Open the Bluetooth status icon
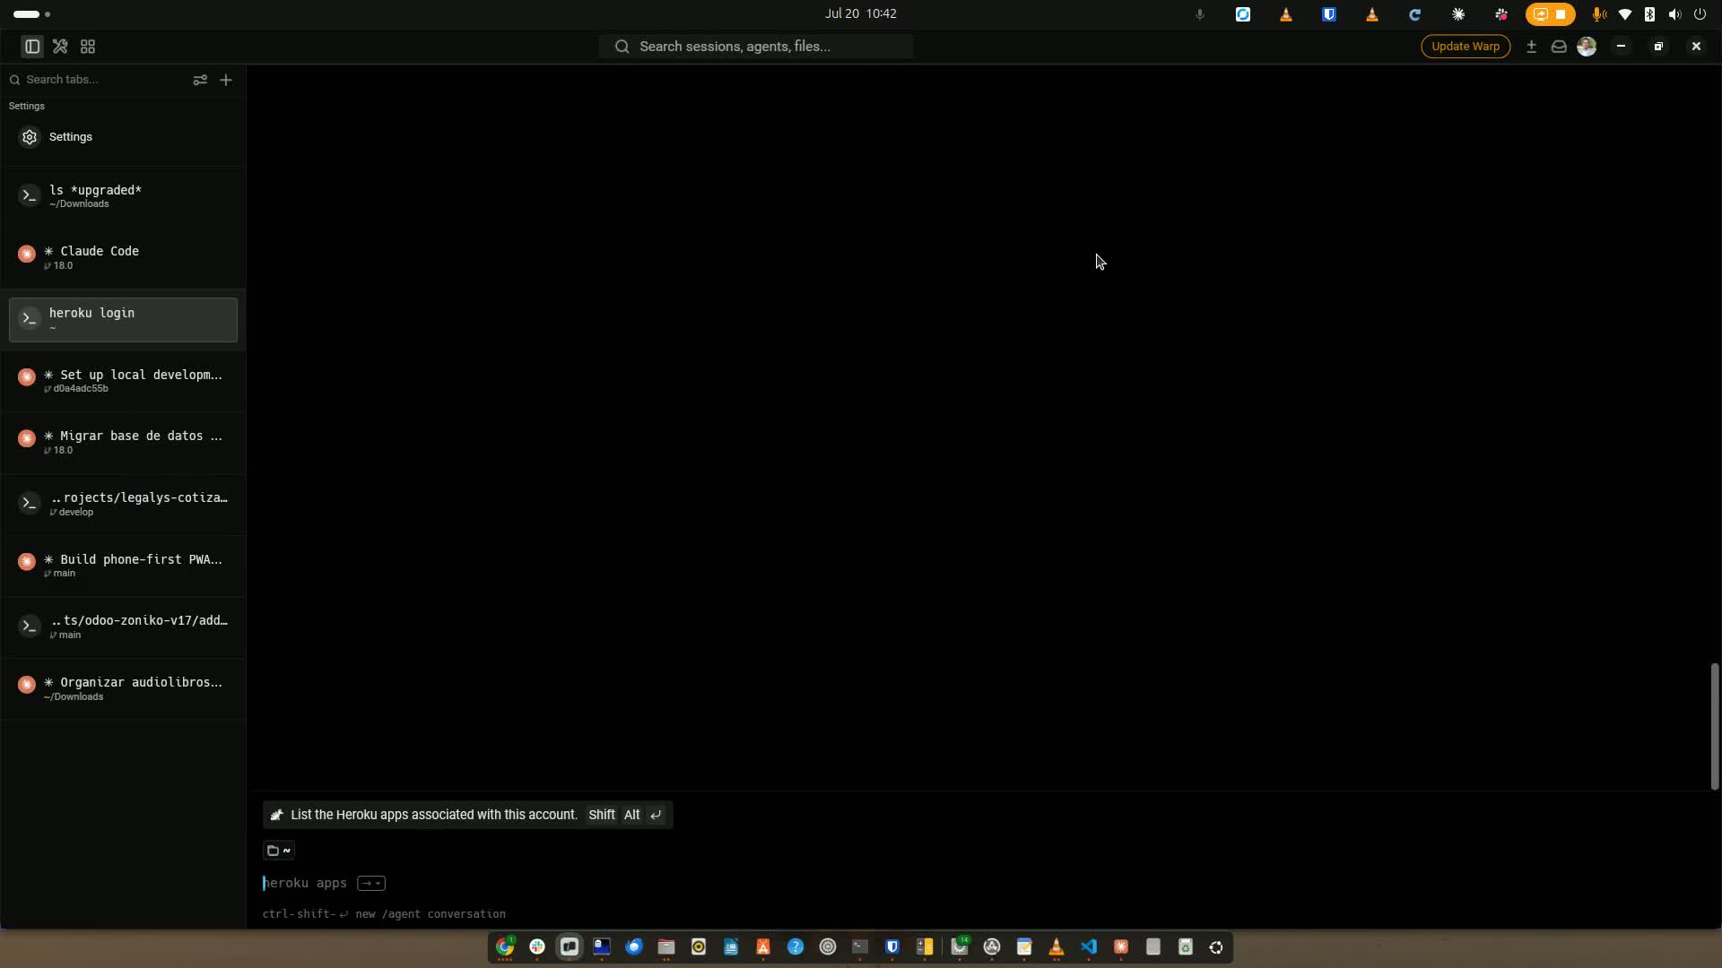Screen dimensions: 1722x968 pos(1649,14)
